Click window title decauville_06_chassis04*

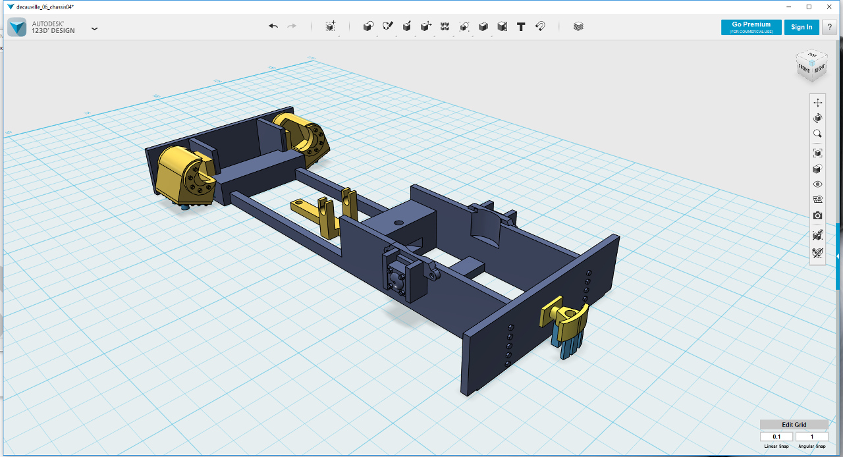point(45,6)
